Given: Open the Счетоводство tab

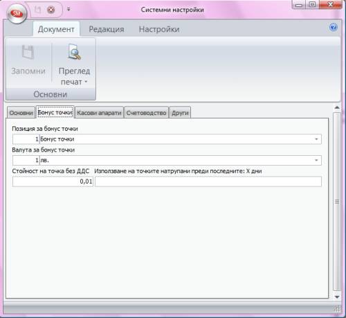Looking at the screenshot, I should [x=146, y=113].
